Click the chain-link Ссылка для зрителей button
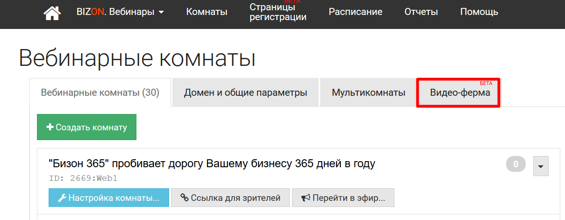This screenshot has height=220, width=565. tap(230, 198)
